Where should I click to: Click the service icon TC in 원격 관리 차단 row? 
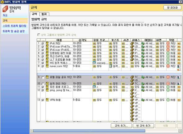point(132,84)
